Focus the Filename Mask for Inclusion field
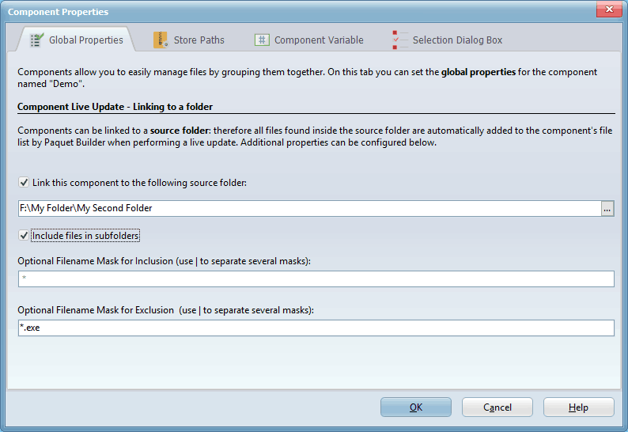This screenshot has width=628, height=432. tap(316, 279)
